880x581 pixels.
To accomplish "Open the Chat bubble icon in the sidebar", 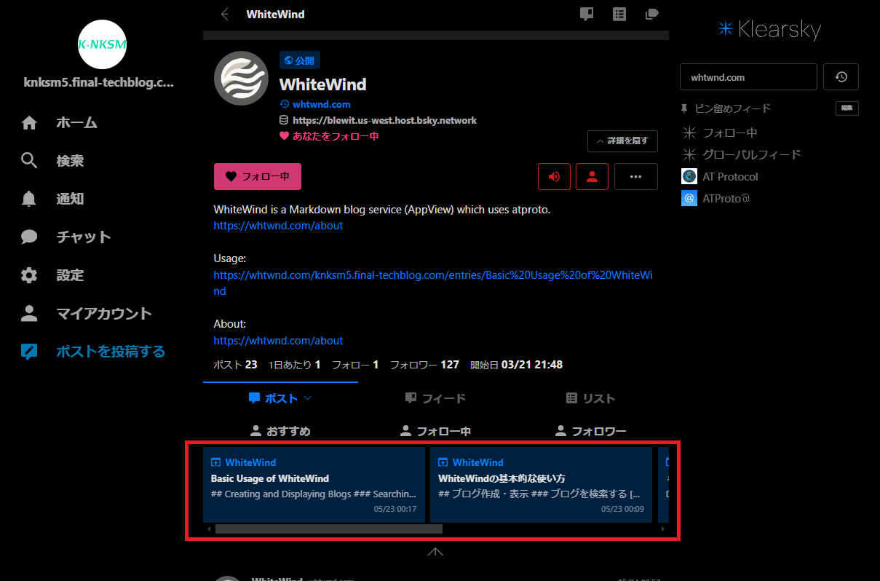I will (x=29, y=237).
